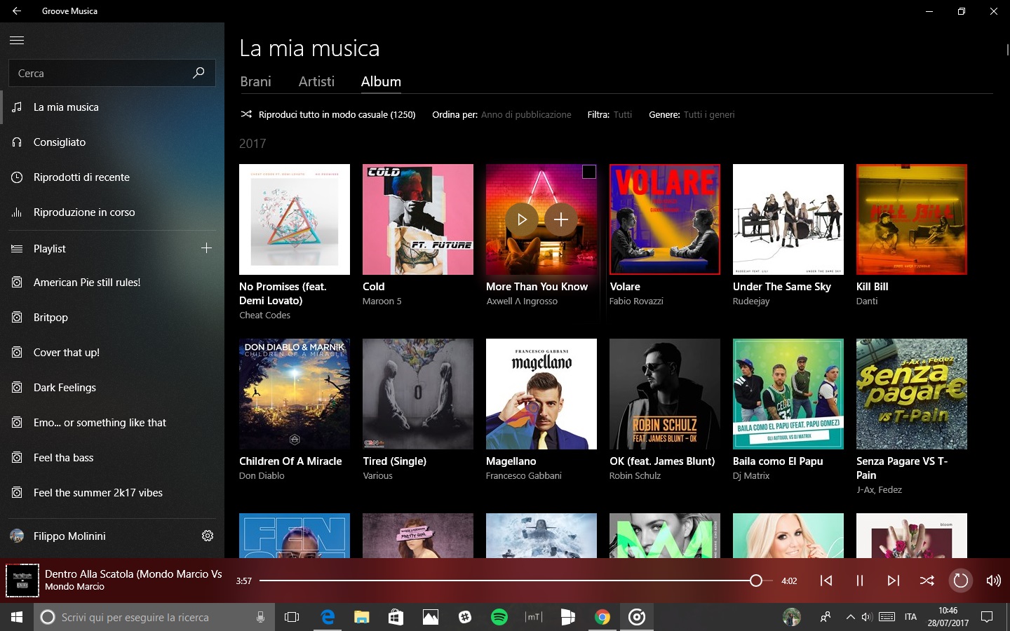This screenshot has width=1010, height=631.
Task: Open Genere Tutti i generi dropdown
Action: coord(709,114)
